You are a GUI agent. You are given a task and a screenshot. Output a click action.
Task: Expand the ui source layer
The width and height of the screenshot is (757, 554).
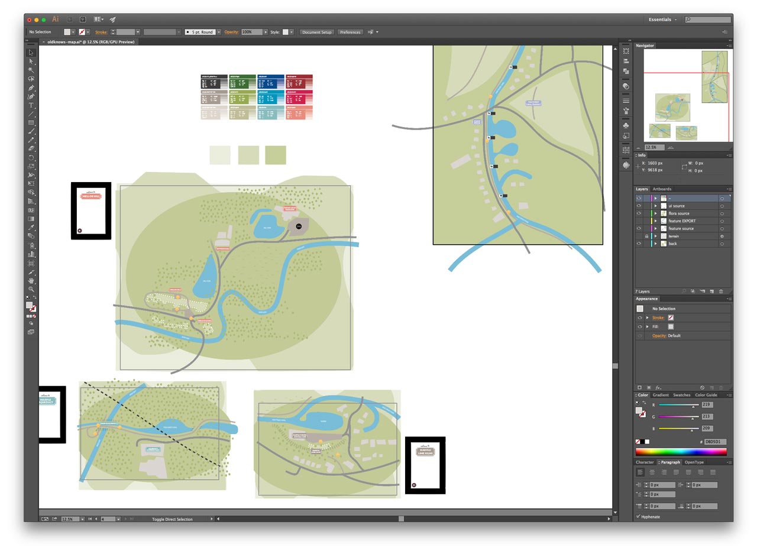(655, 206)
